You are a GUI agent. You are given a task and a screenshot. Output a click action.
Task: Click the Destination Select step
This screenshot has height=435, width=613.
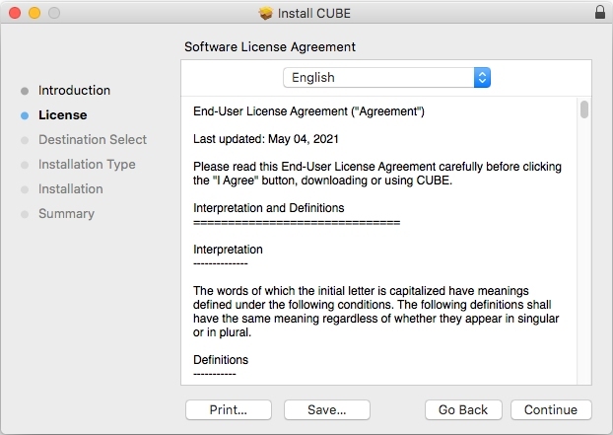93,139
